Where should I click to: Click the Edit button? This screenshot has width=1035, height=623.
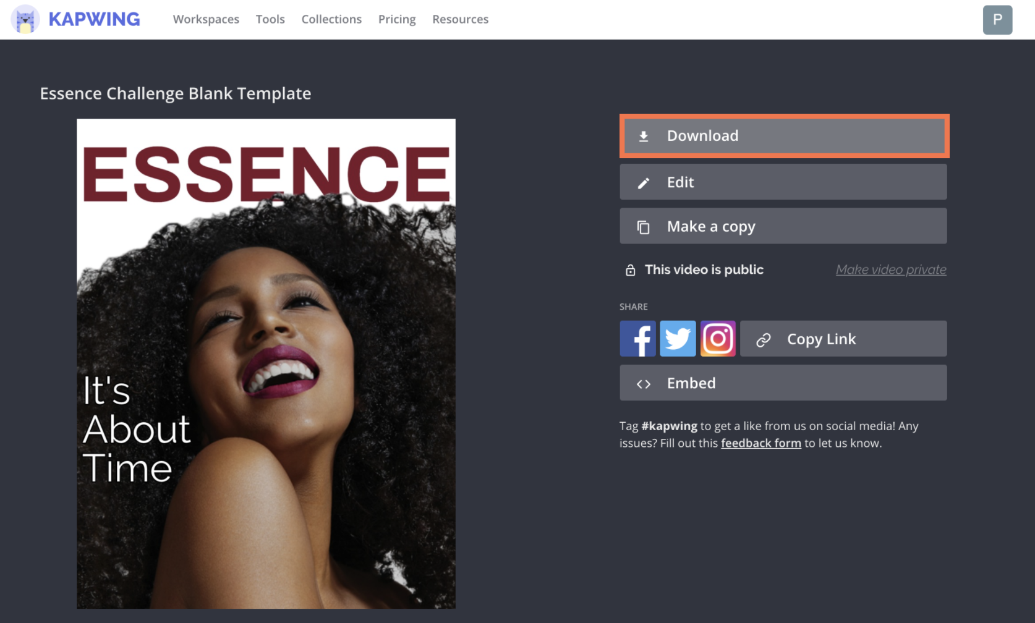click(783, 182)
